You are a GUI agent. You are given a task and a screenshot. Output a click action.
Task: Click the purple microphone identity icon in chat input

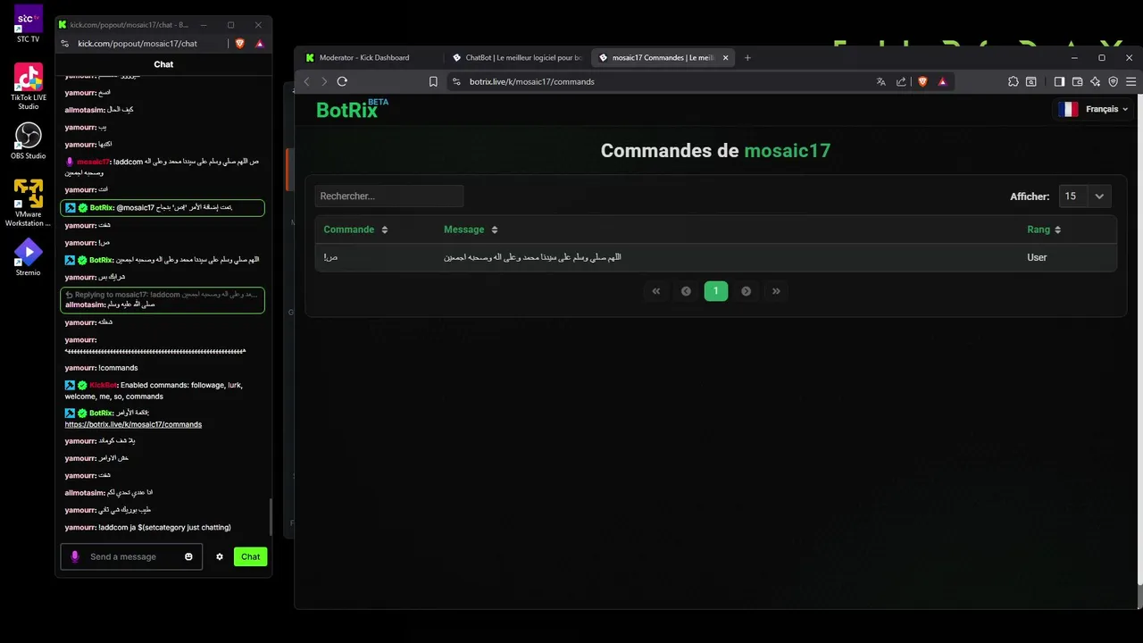pyautogui.click(x=75, y=556)
